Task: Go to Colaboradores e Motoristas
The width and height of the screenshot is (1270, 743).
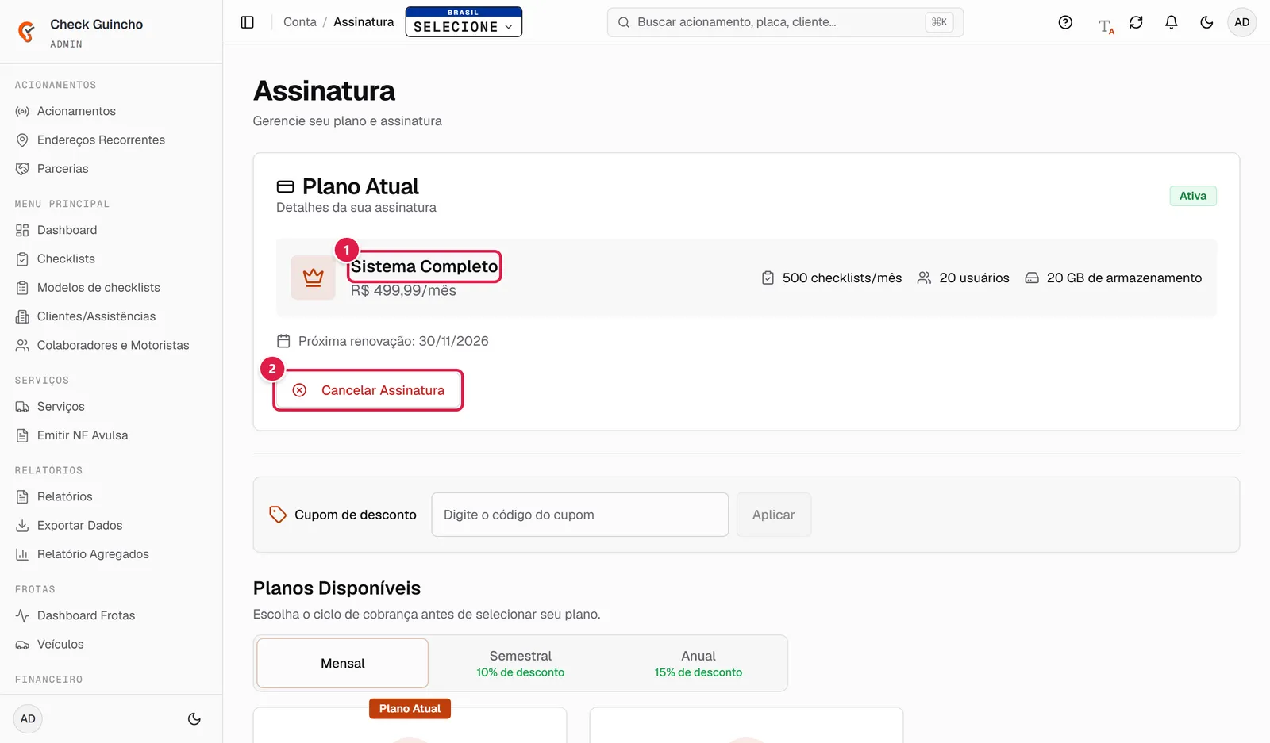Action: 111,345
